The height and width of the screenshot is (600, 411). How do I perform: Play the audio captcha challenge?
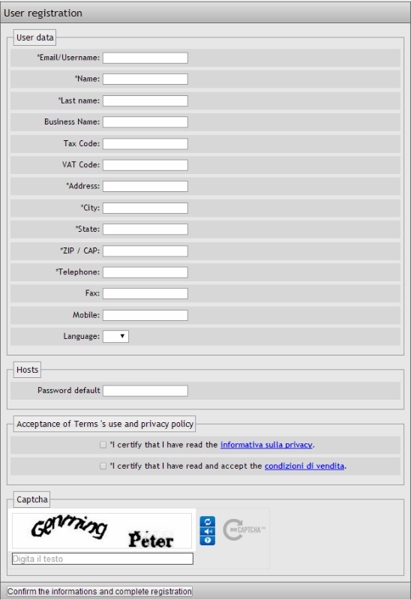(x=208, y=531)
